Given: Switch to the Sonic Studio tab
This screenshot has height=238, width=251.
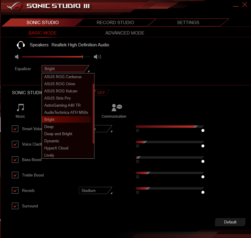Looking at the screenshot, I should tap(42, 22).
